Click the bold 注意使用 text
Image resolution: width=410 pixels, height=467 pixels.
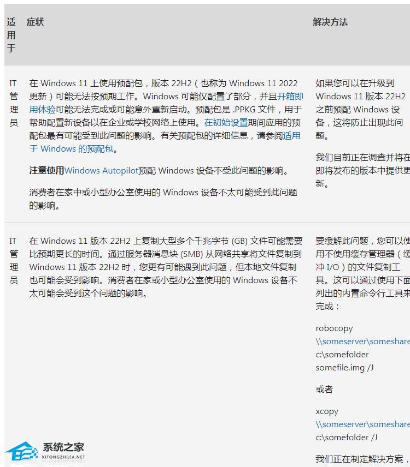pos(46,171)
